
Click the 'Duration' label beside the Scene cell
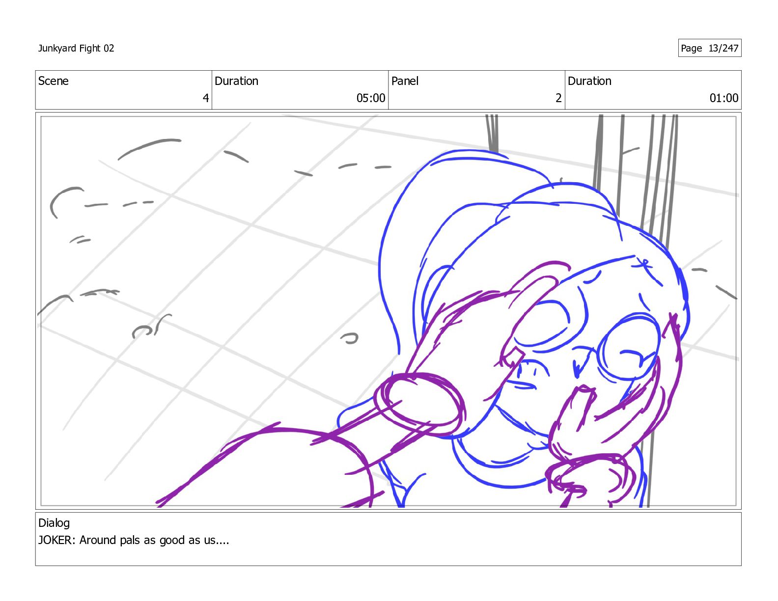tap(236, 81)
